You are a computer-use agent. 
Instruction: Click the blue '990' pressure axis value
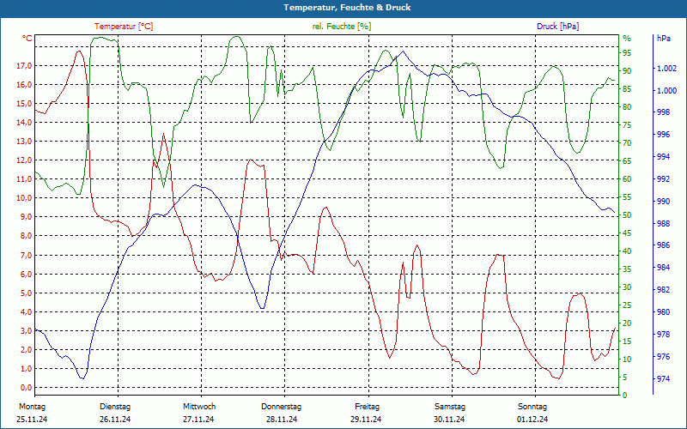[664, 202]
